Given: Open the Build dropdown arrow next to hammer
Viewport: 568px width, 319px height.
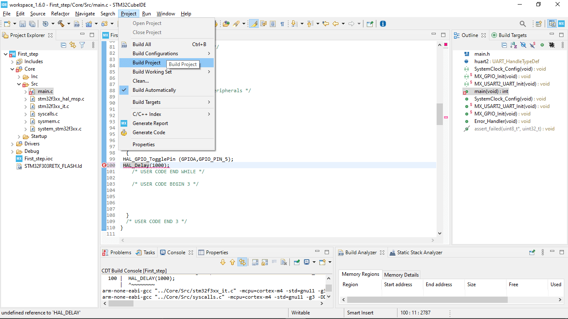Looking at the screenshot, I should click(68, 24).
